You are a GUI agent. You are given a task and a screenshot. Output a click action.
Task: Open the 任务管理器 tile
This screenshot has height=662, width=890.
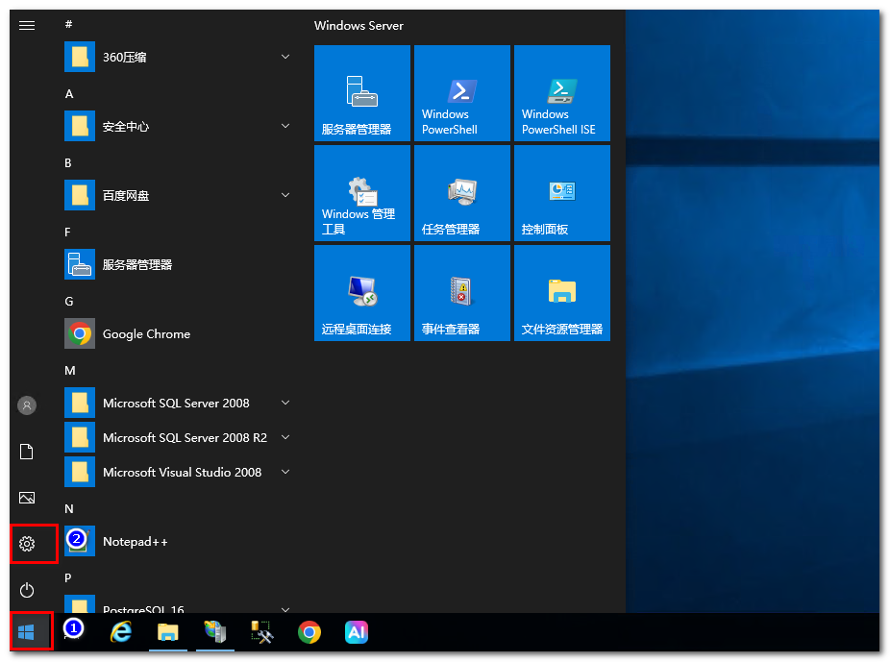pos(461,193)
